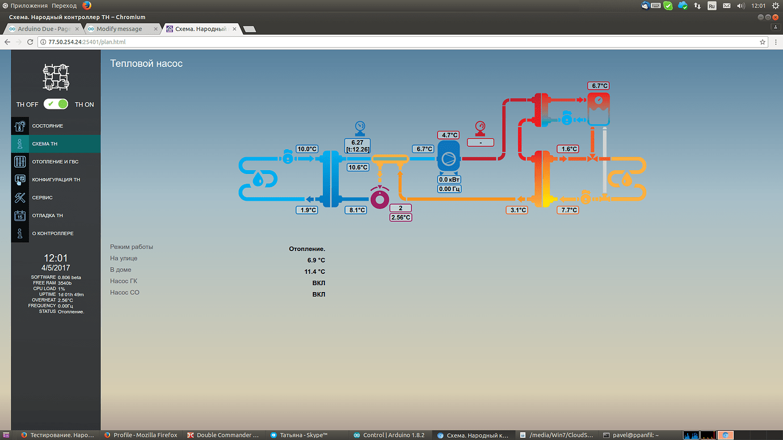Click the pink circulation pump in the schematic
783x440 pixels.
[x=379, y=199]
